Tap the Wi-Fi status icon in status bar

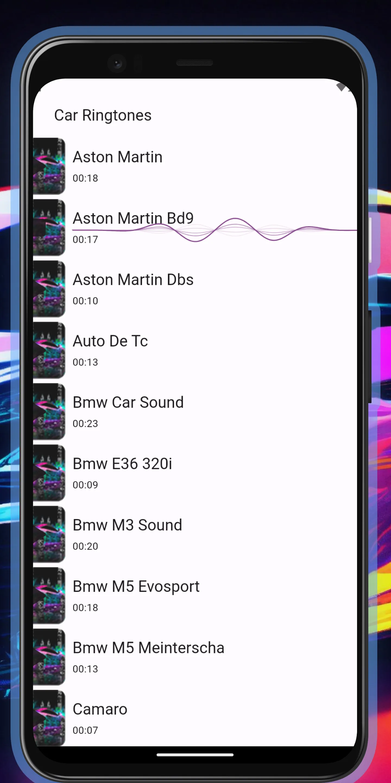[341, 87]
